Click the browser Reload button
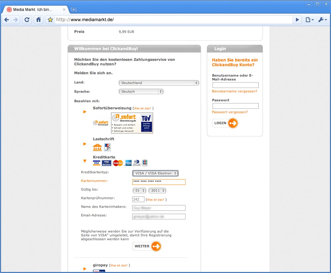The width and height of the screenshot is (331, 273). 27,20
